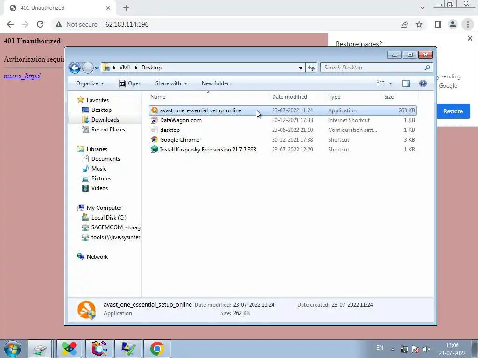Open Chrome side panel icon

438,24
